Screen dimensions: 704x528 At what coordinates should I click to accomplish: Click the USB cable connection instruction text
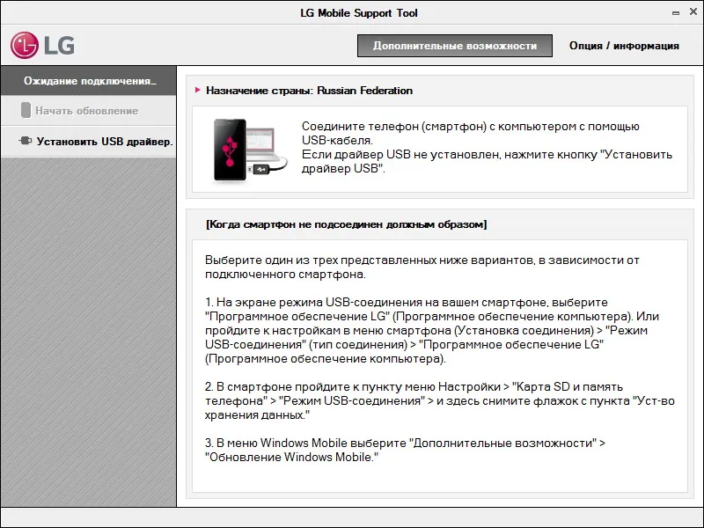[x=487, y=147]
